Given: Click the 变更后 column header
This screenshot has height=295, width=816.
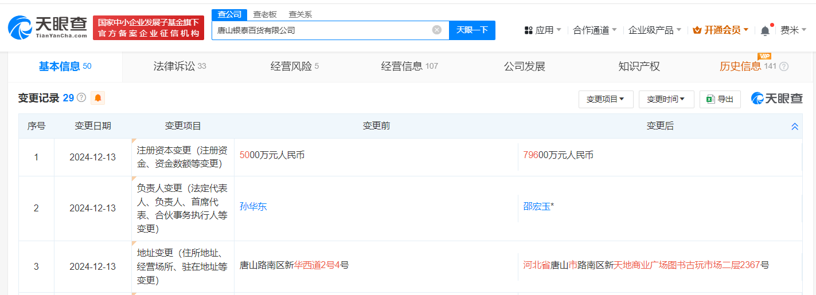Looking at the screenshot, I should [x=660, y=126].
